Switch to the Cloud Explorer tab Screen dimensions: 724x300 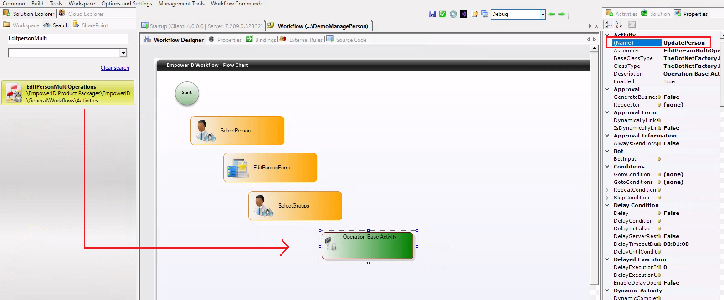click(81, 14)
